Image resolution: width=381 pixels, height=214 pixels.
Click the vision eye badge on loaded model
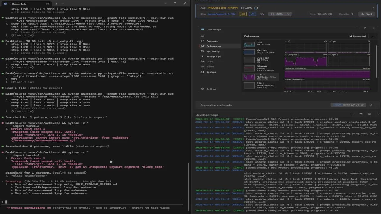[x=243, y=14]
